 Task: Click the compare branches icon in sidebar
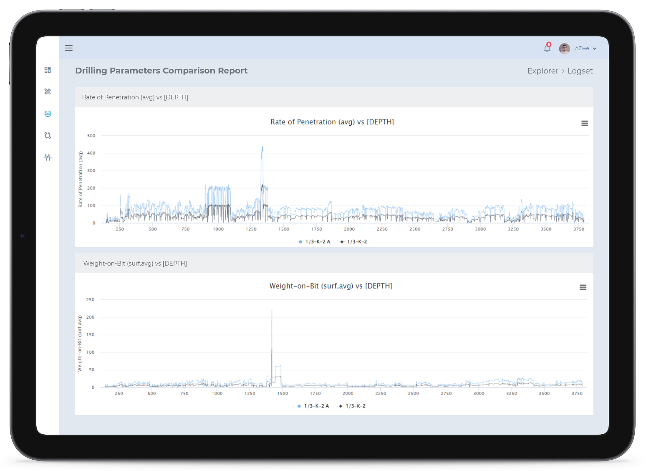tap(48, 135)
